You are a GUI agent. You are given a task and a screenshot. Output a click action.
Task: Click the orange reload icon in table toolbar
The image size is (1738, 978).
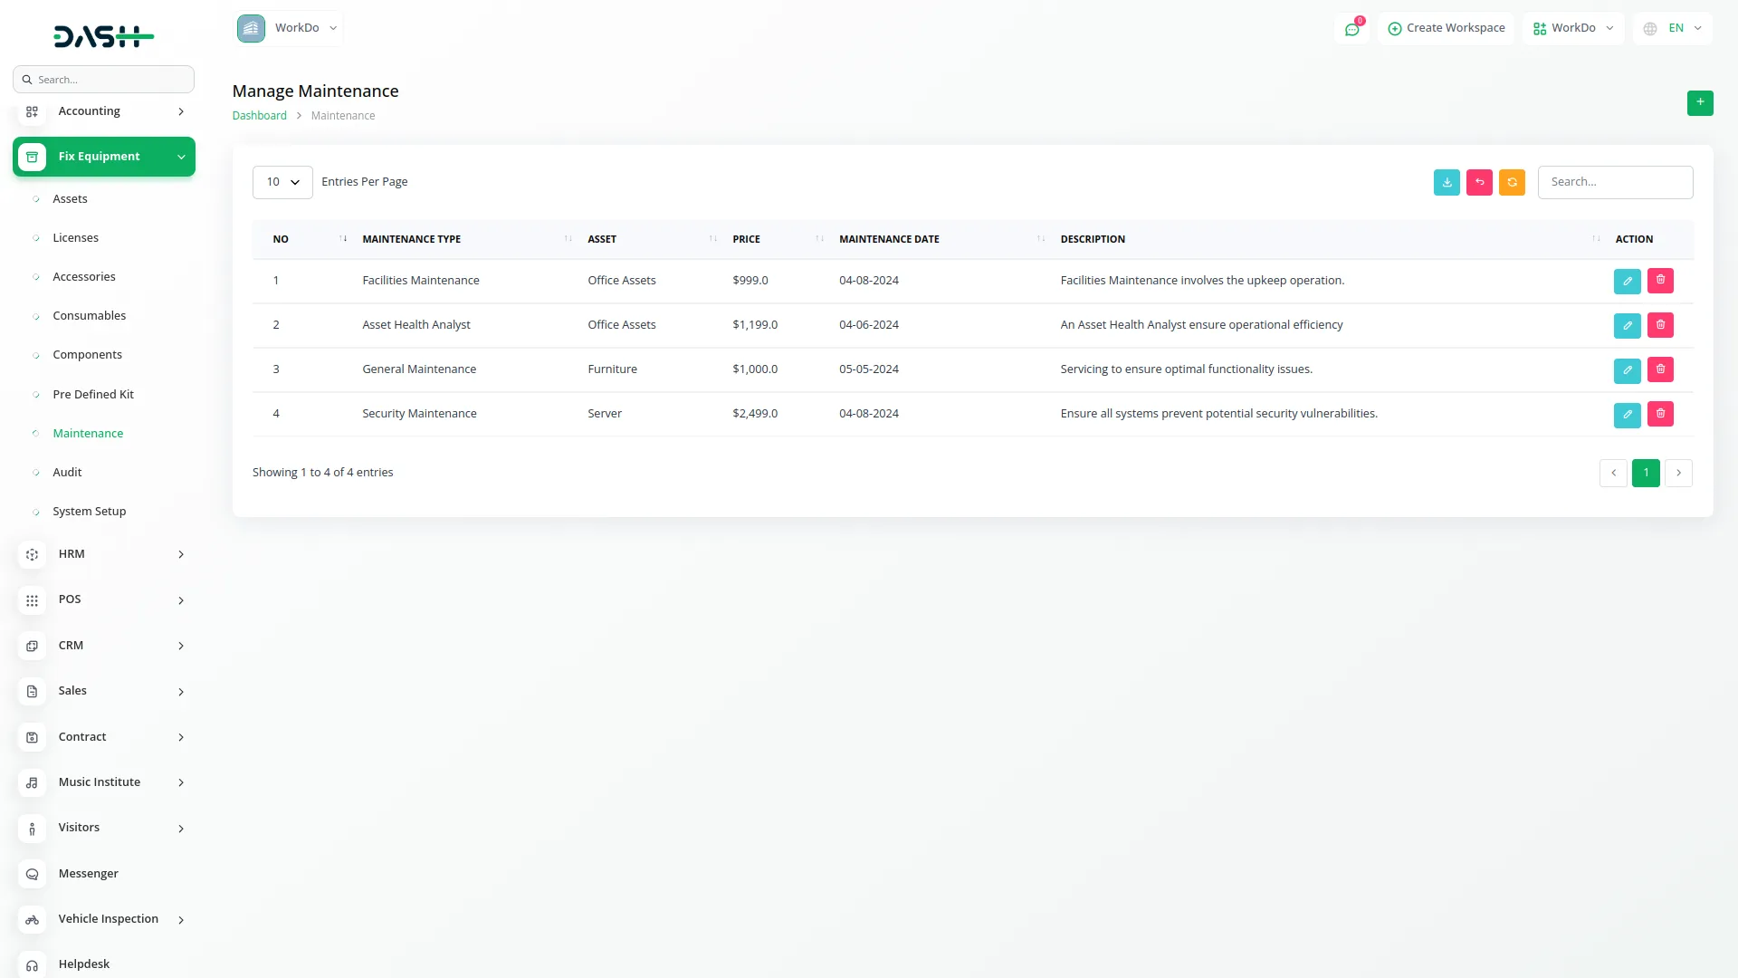tap(1512, 182)
